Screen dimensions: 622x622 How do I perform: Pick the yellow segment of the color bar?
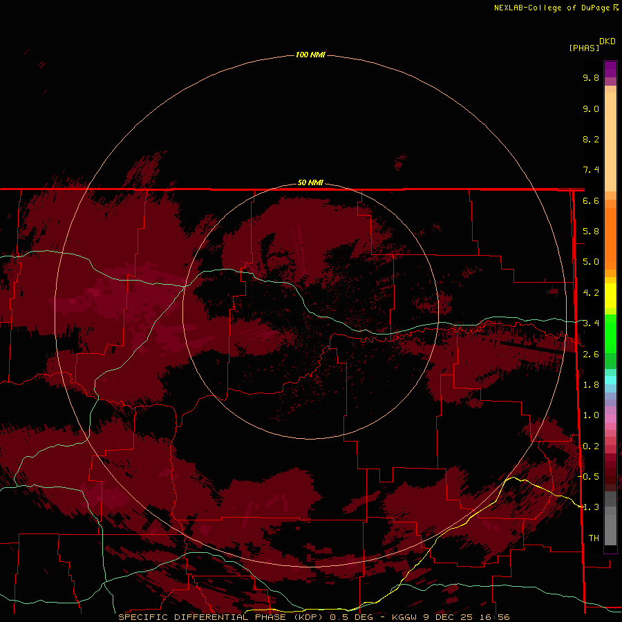[x=610, y=296]
